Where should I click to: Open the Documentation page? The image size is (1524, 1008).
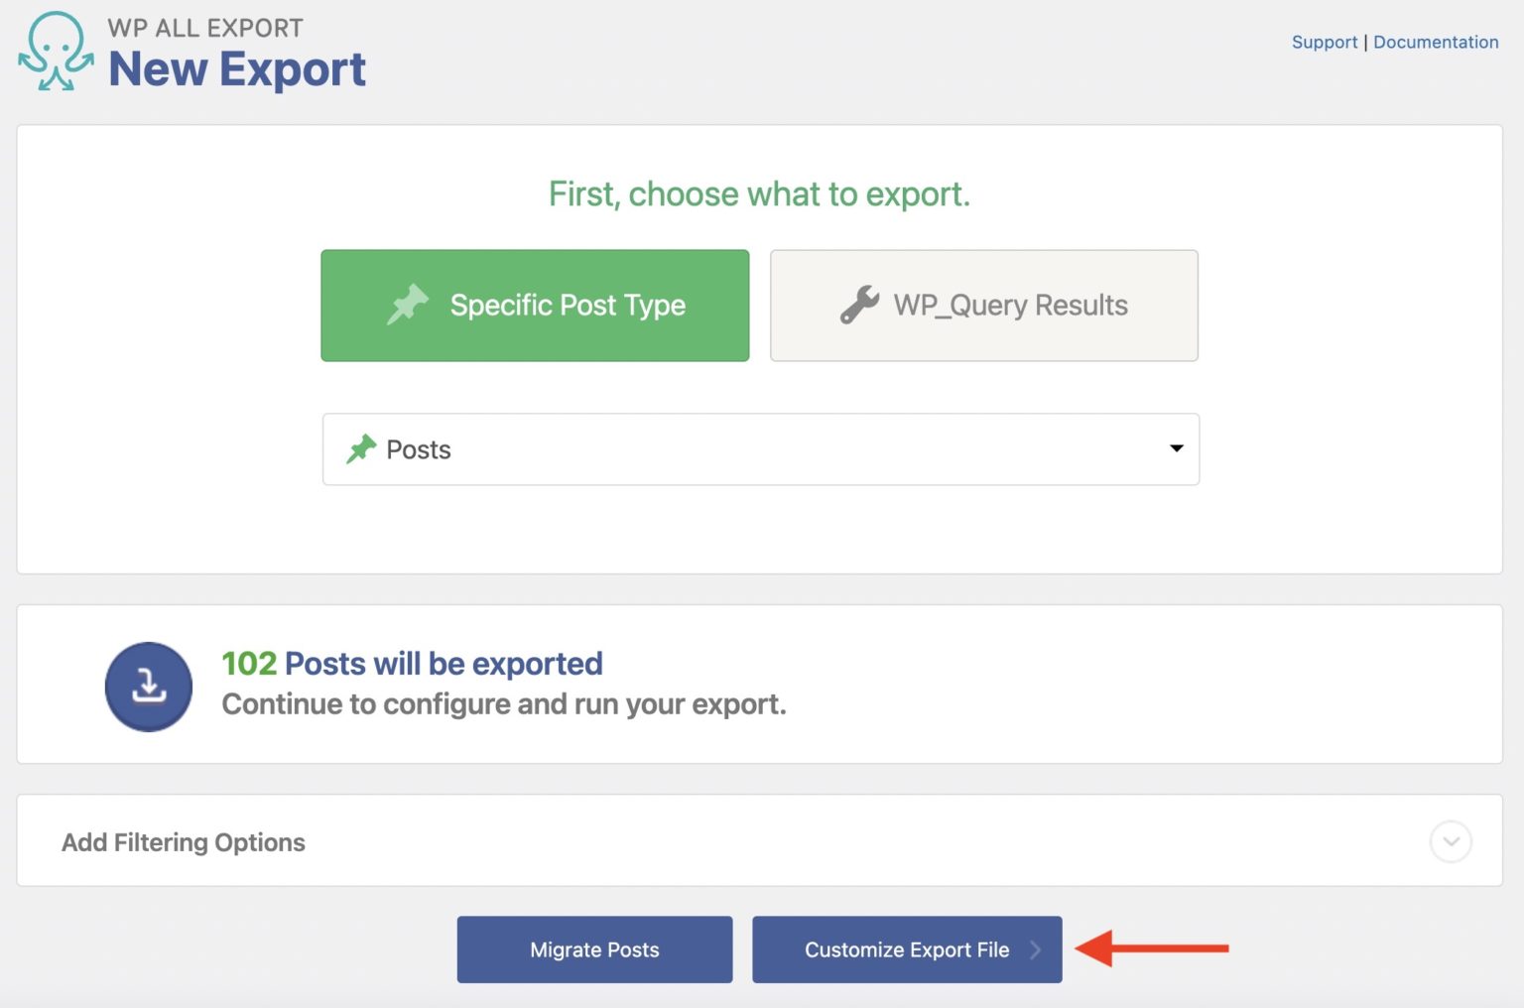[1436, 42]
